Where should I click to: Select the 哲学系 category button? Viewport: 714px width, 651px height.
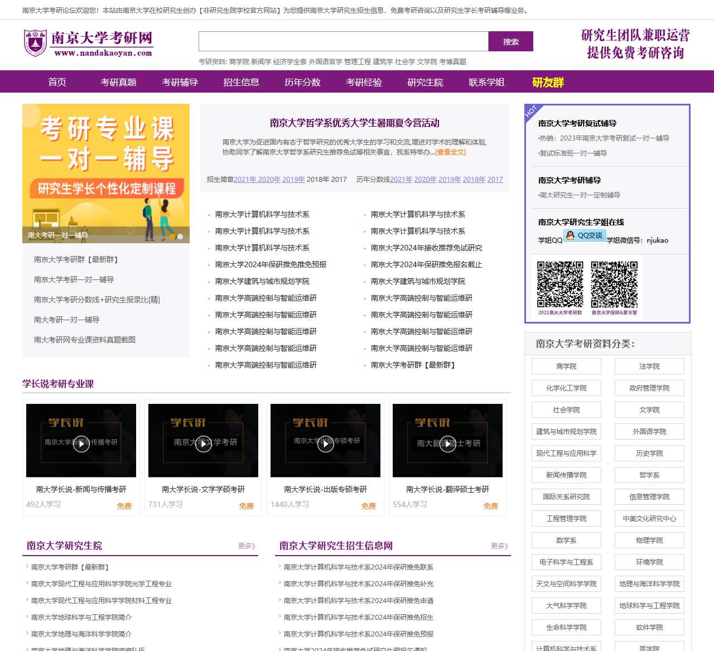coord(649,475)
